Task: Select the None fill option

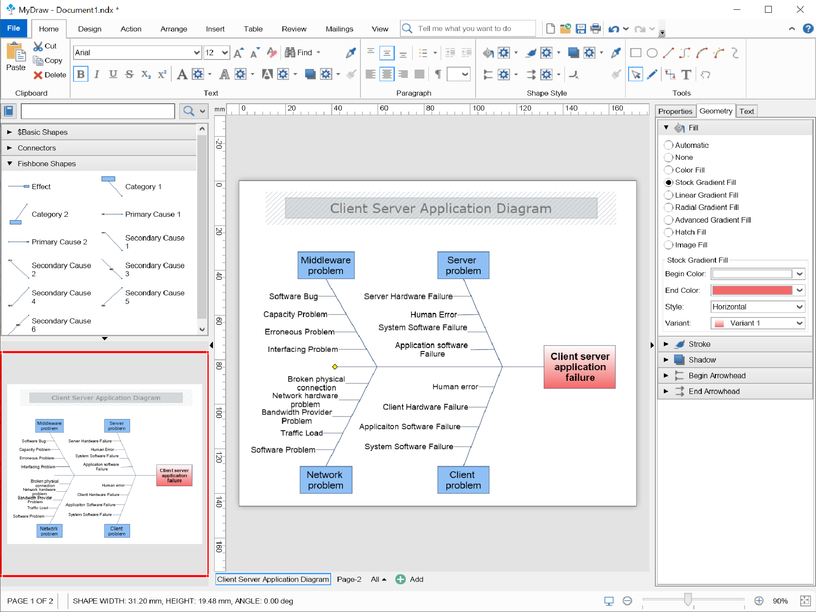Action: coord(669,158)
